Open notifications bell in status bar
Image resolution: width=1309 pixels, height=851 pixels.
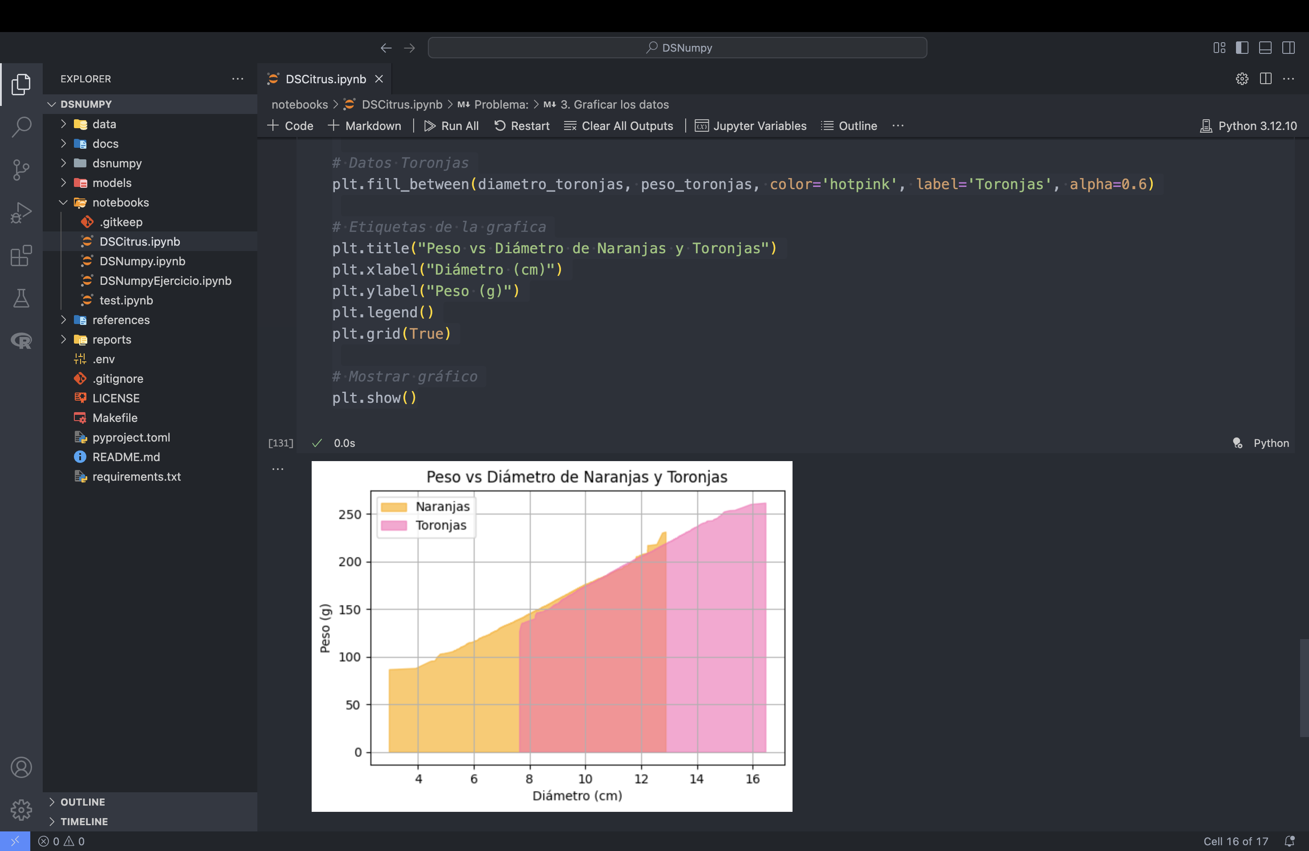pyautogui.click(x=1289, y=841)
